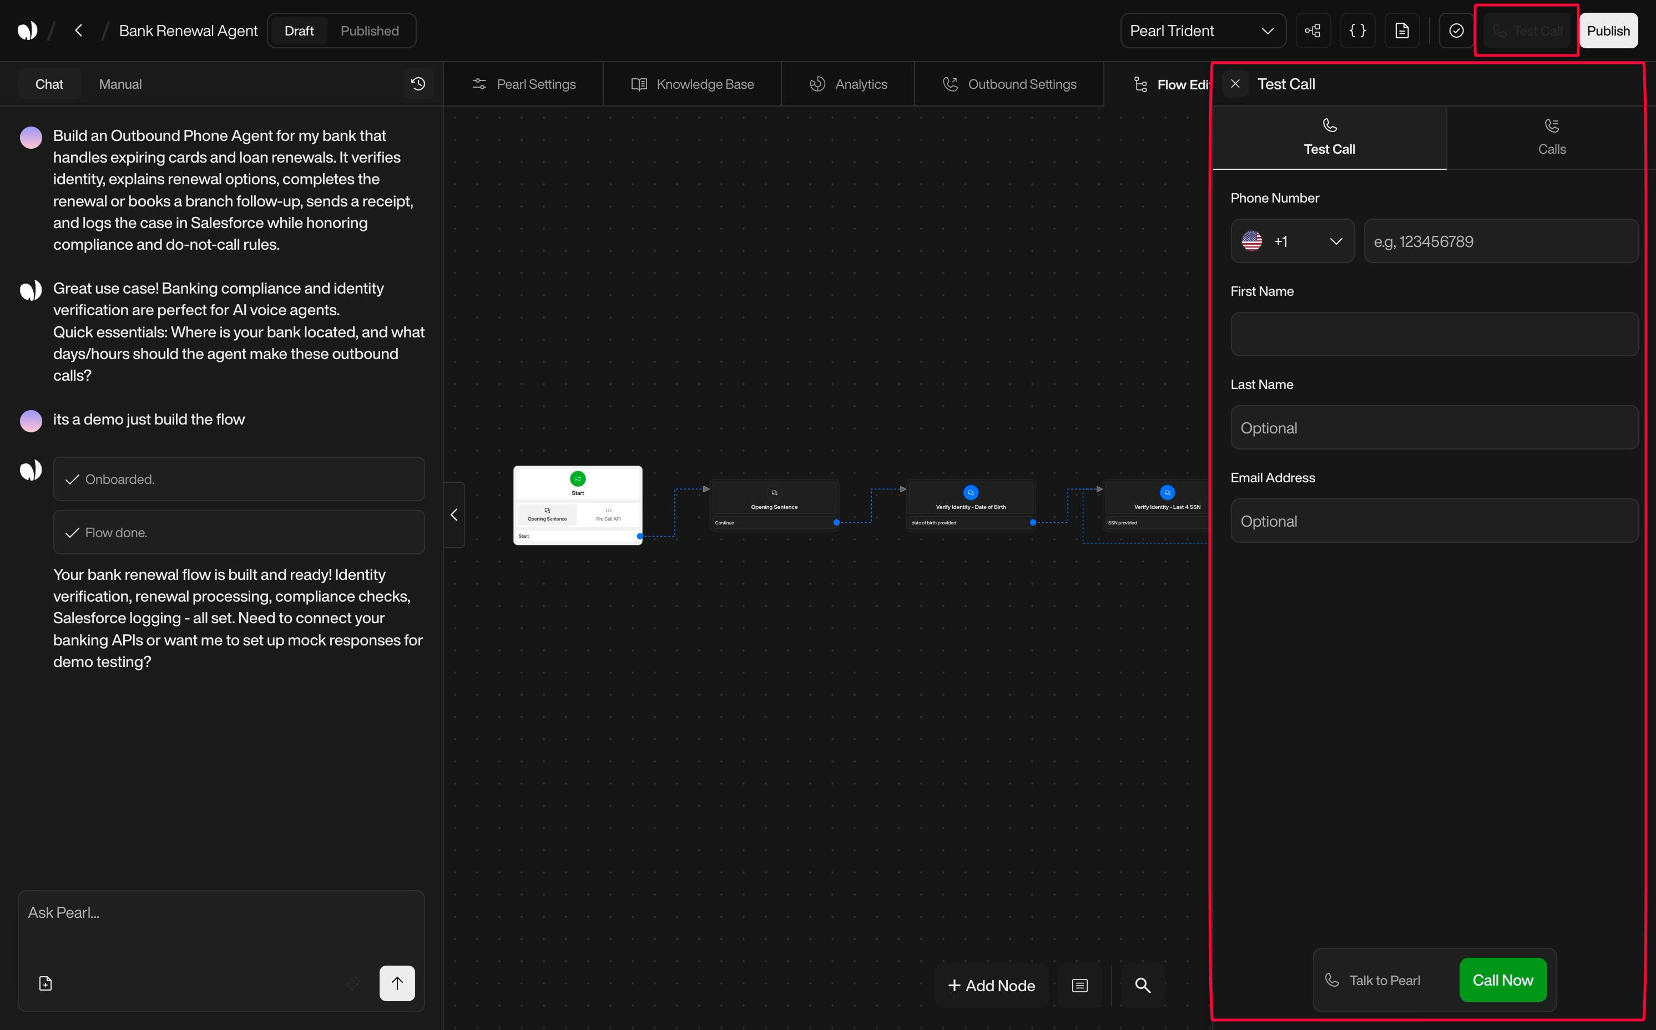The height and width of the screenshot is (1030, 1656).
Task: Collapse the chat panel with the chevron
Action: pos(454,514)
